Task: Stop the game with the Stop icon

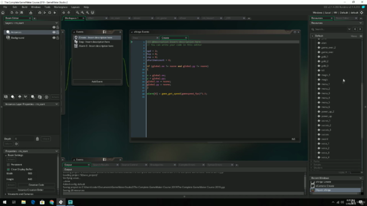Action: [50, 13]
